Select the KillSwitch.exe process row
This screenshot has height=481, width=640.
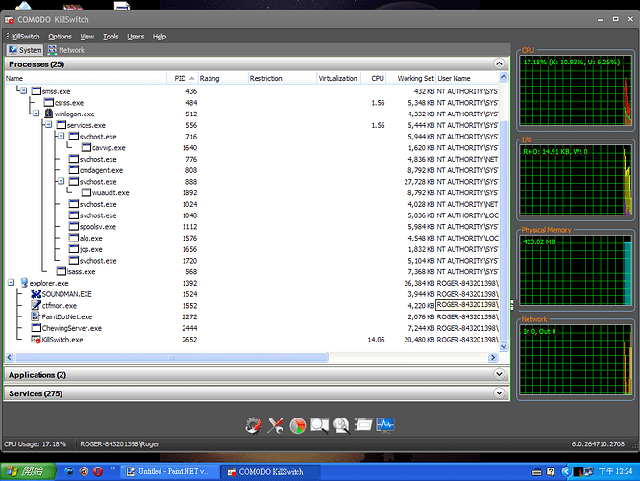point(252,340)
